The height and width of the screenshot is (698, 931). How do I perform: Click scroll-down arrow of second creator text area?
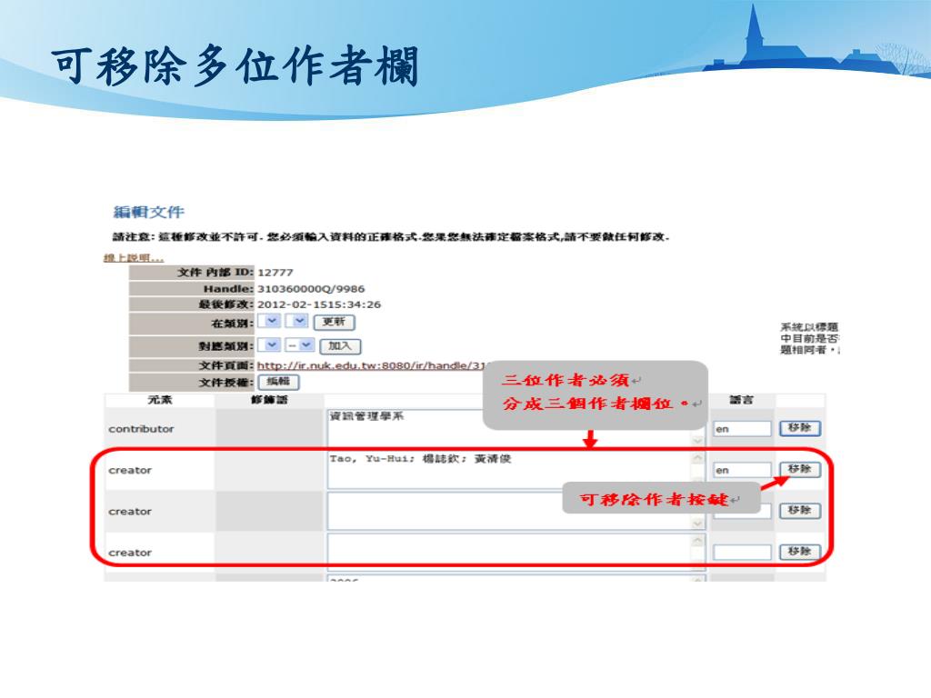(697, 523)
